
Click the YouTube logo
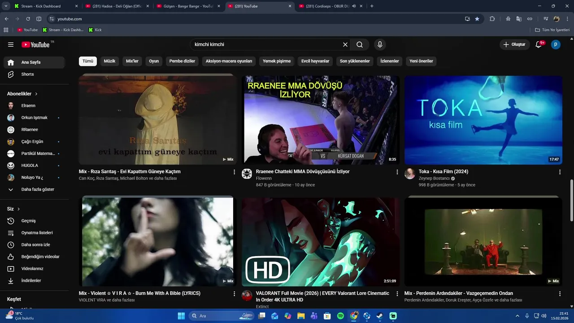(x=35, y=44)
